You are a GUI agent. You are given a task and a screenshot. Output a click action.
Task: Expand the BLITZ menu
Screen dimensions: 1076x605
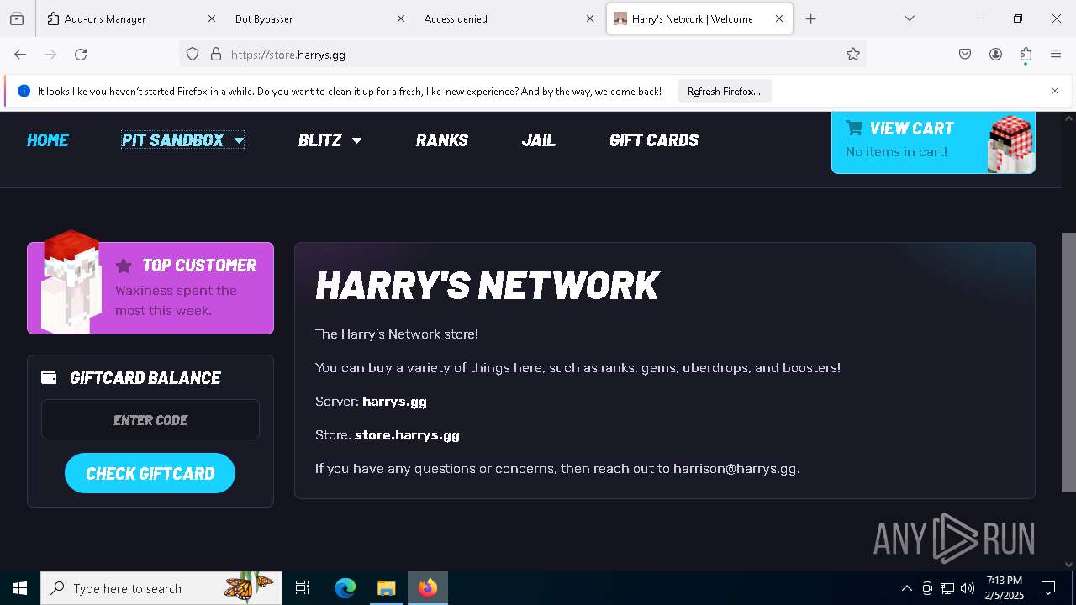click(330, 140)
